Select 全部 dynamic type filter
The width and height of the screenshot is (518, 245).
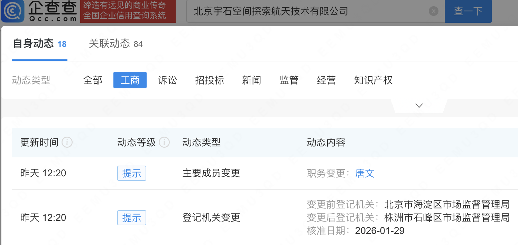[93, 80]
